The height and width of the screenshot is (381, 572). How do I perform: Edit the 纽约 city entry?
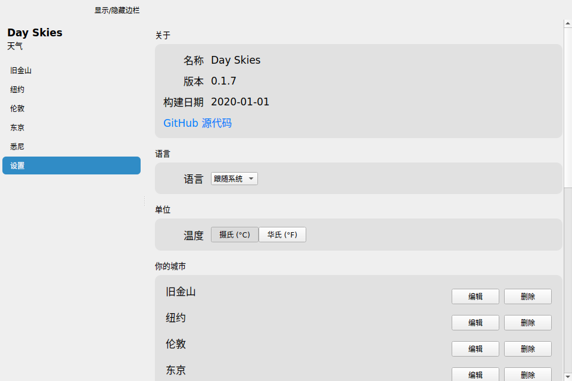[475, 323]
